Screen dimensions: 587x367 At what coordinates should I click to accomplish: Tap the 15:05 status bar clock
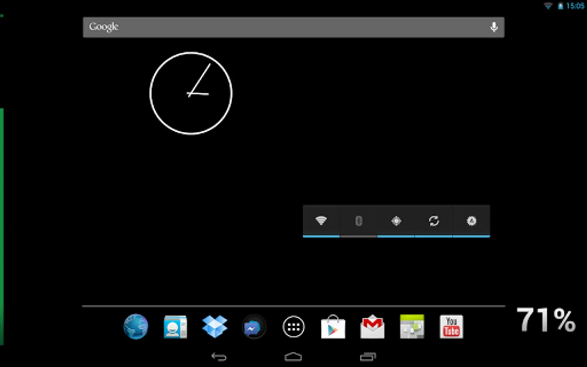575,6
